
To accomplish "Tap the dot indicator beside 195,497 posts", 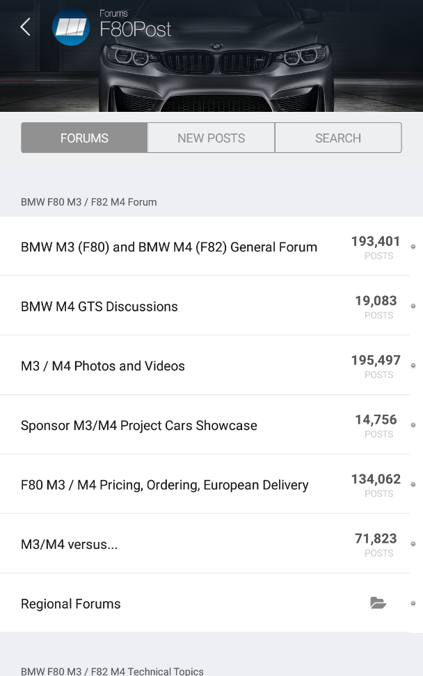I will [x=413, y=365].
